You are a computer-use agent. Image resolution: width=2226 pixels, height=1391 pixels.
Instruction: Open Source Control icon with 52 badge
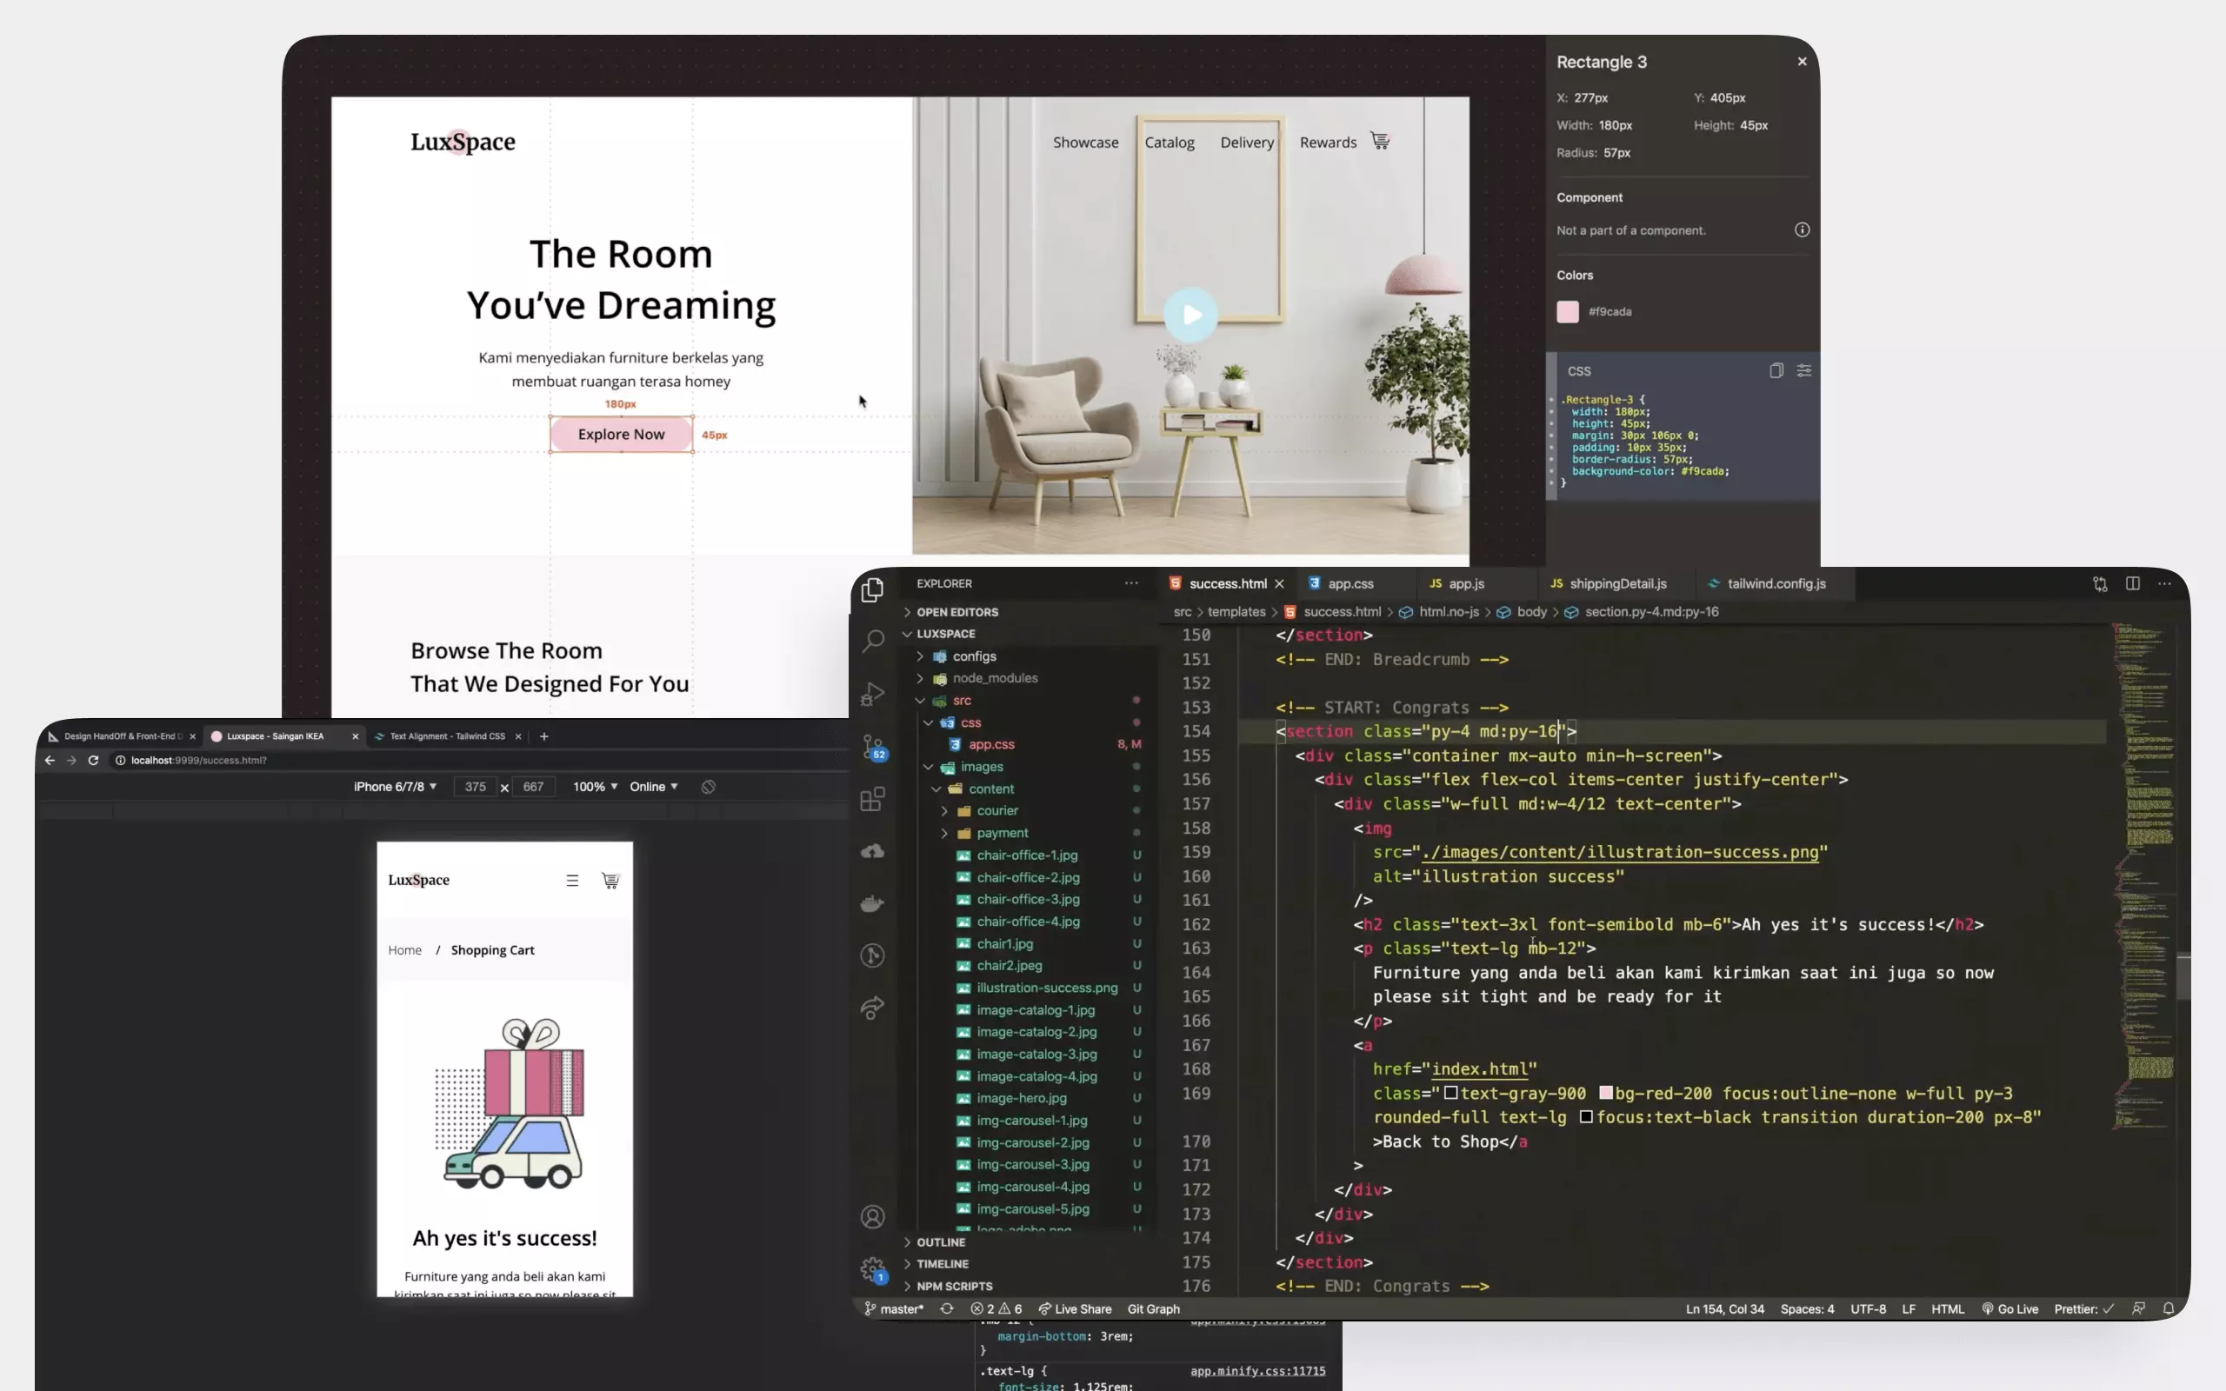[x=873, y=746]
